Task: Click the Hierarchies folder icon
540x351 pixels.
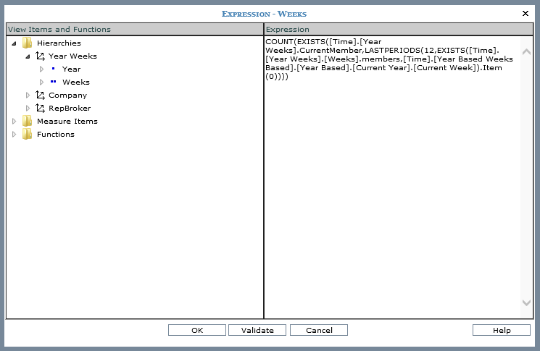Action: pos(28,43)
